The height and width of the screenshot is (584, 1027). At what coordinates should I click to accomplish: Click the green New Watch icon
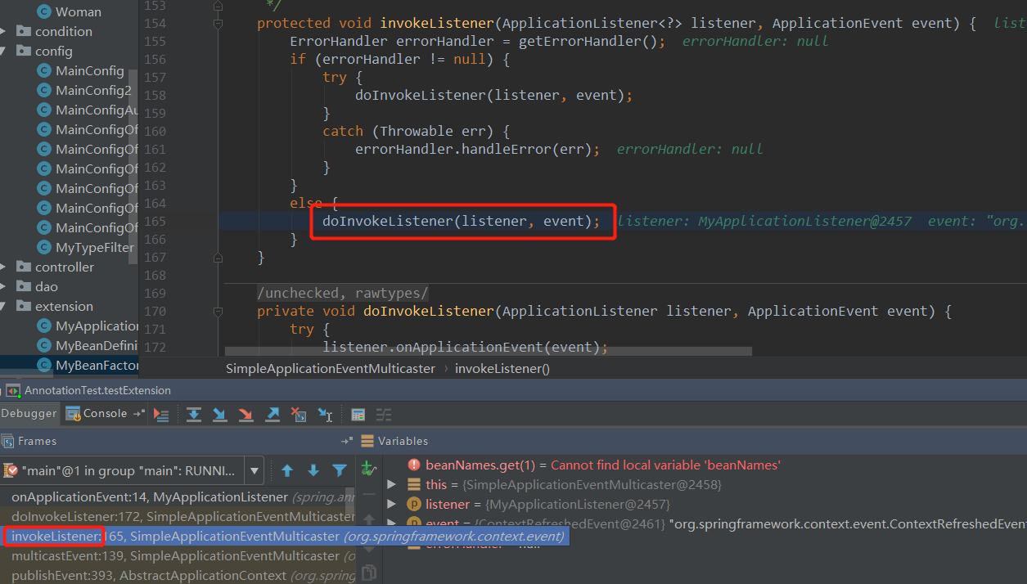point(369,469)
